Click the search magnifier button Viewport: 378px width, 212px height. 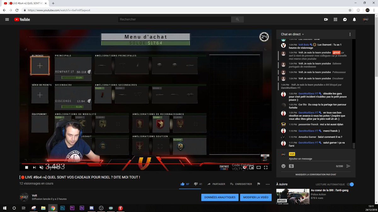pos(237,19)
